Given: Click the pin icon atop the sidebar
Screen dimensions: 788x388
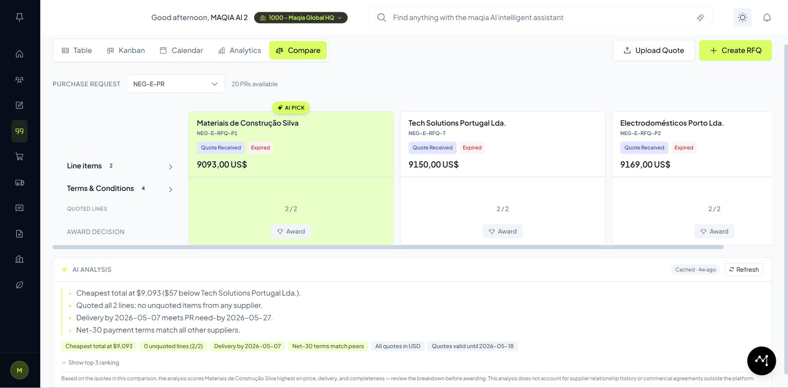Looking at the screenshot, I should [19, 17].
